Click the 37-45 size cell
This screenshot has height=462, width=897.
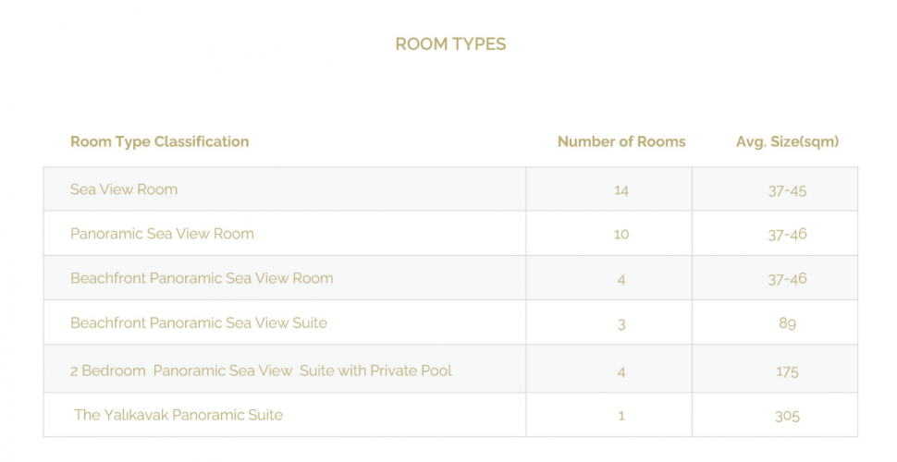[787, 190]
